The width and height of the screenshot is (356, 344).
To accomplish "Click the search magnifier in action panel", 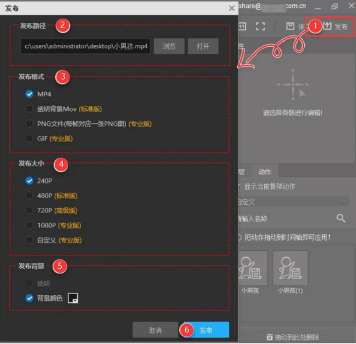I will (x=341, y=218).
